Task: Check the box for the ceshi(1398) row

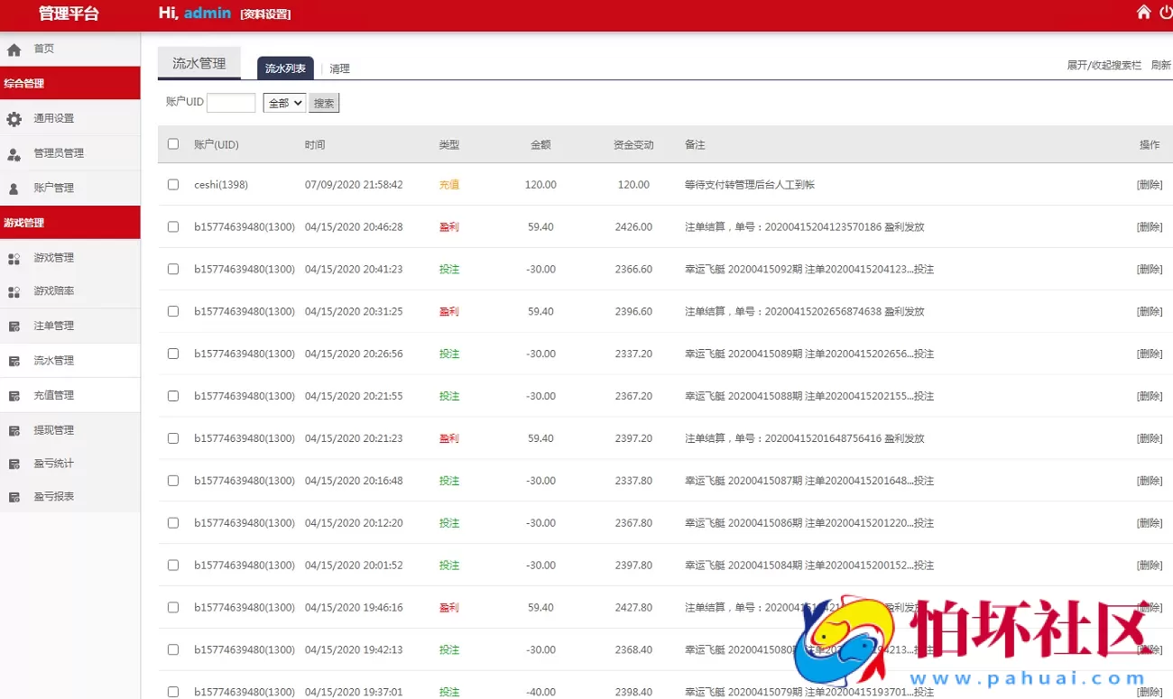Action: click(x=173, y=185)
